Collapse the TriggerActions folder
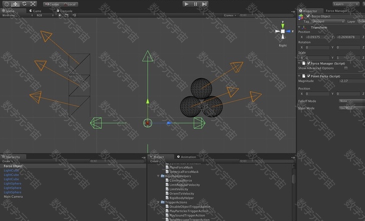 158,202
